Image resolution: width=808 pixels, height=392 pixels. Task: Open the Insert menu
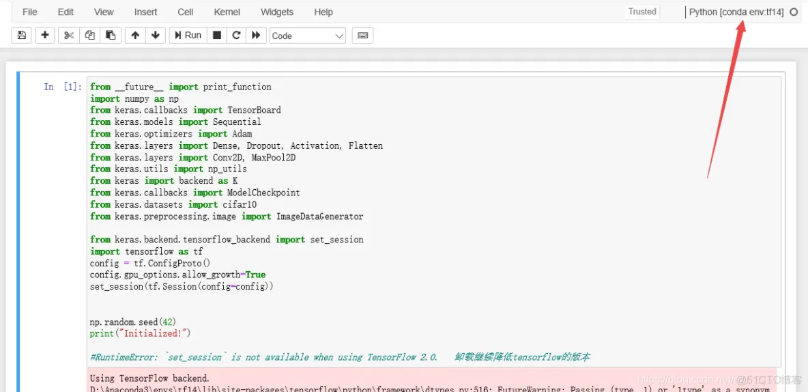(x=146, y=12)
